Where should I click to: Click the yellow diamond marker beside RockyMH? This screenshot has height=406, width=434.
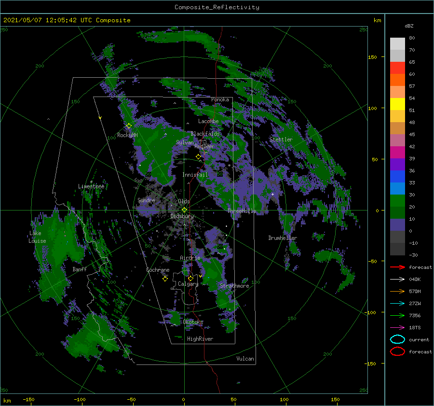(129, 126)
